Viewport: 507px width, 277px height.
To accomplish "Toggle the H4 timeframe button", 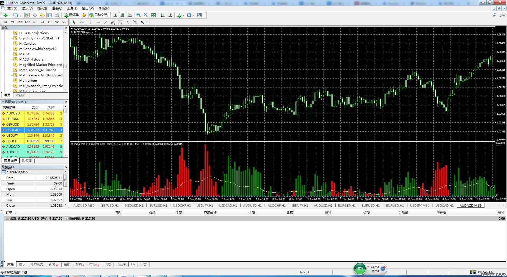I will [42, 22].
